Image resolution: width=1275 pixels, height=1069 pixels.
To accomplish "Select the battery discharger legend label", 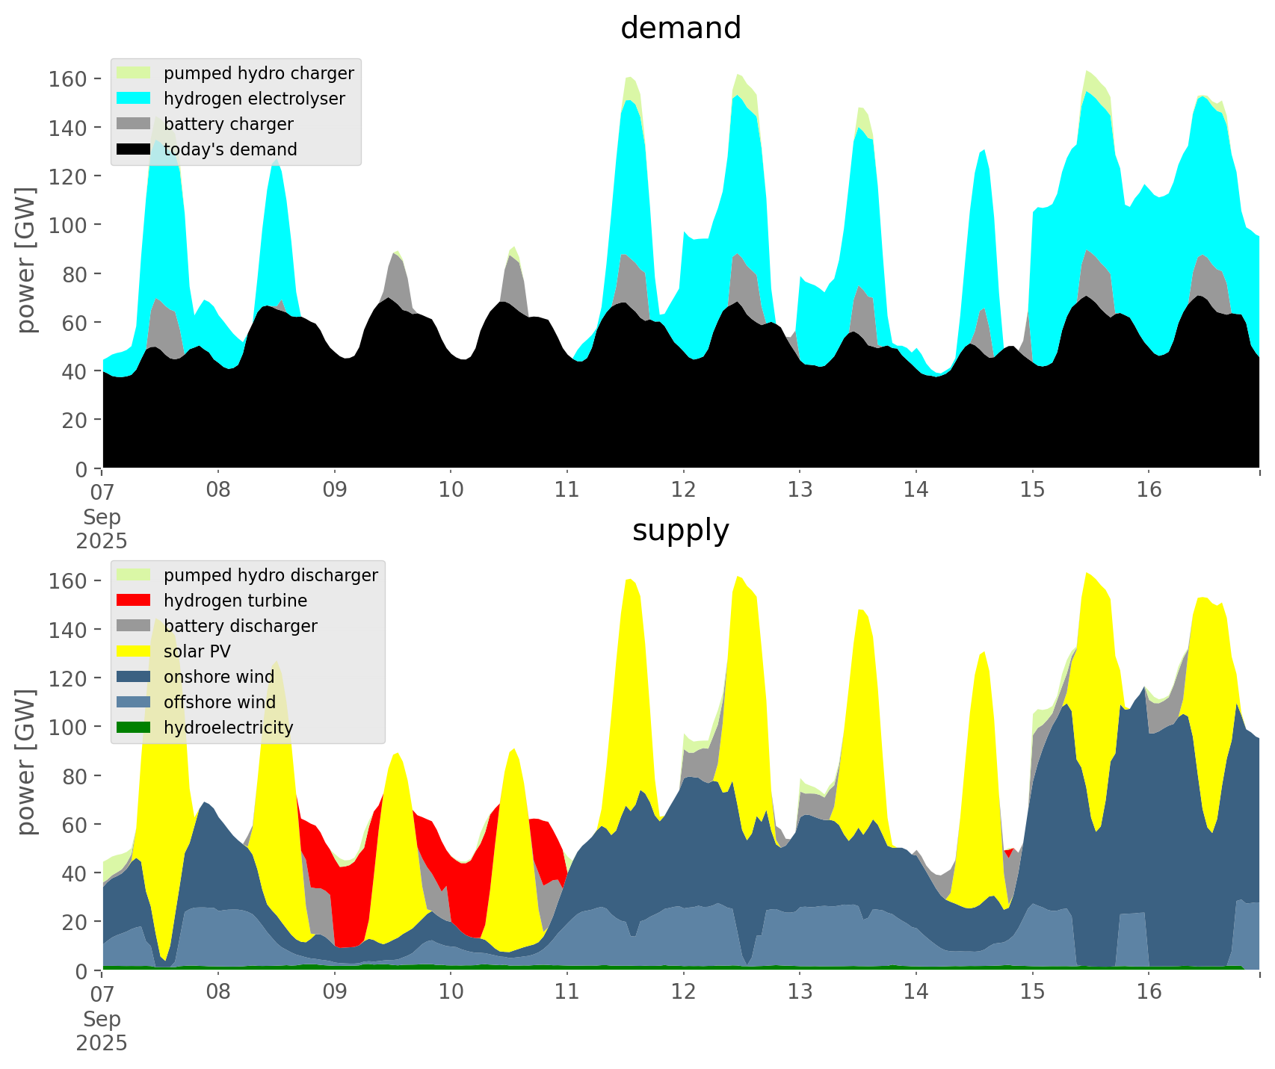I will pyautogui.click(x=240, y=626).
